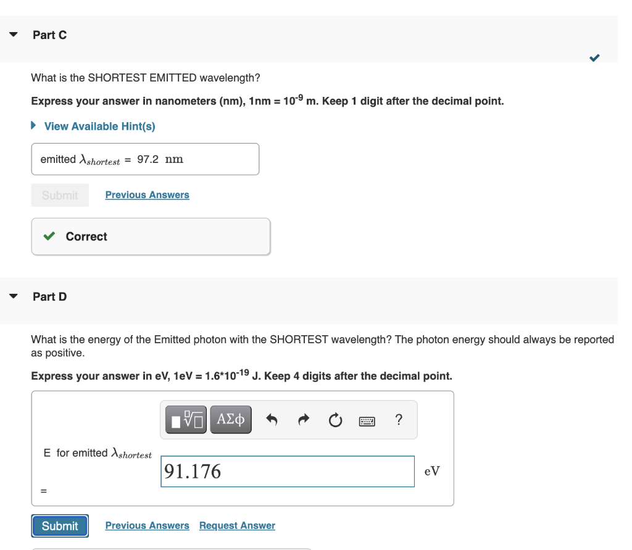Submit the Part D answer
Image resolution: width=632 pixels, height=550 pixels.
coord(60,526)
